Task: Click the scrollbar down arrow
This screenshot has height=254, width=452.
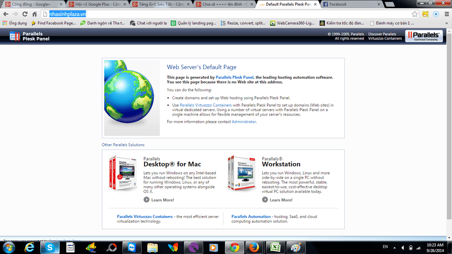Action: [x=449, y=238]
